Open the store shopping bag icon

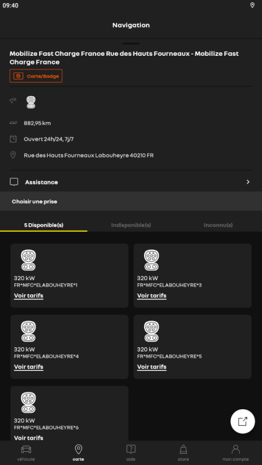(x=183, y=449)
